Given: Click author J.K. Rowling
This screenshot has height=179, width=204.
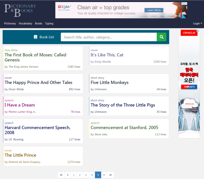Looking at the screenshot, I should (x=16, y=139).
